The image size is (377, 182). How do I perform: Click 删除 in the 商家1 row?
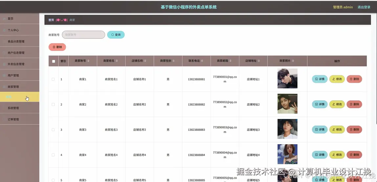[354, 79]
